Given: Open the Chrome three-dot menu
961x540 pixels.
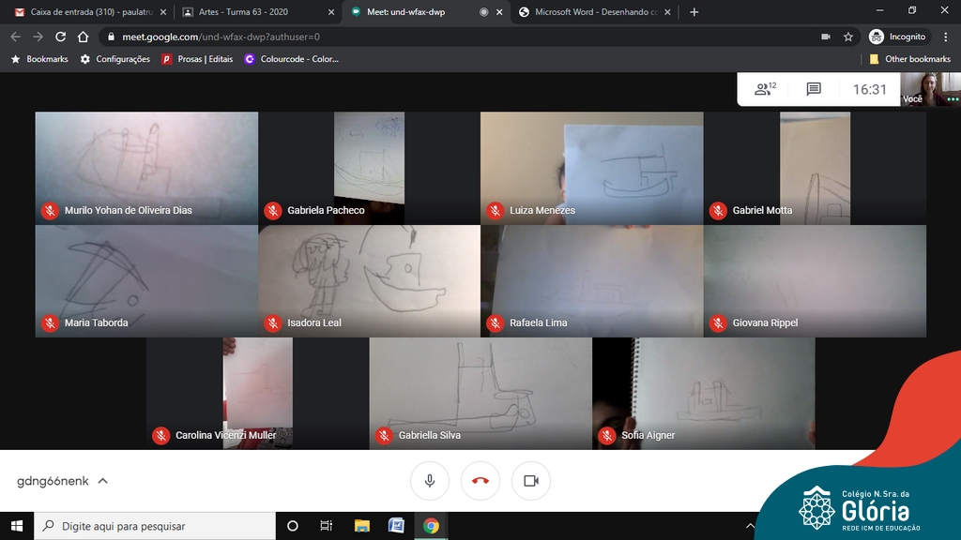Looking at the screenshot, I should [946, 37].
